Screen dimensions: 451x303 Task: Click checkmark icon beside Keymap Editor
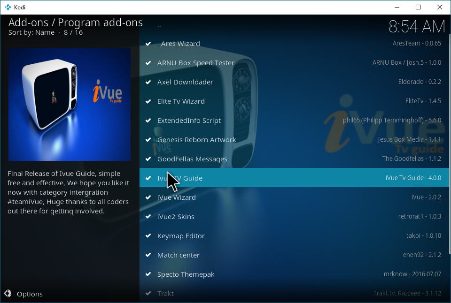point(148,236)
